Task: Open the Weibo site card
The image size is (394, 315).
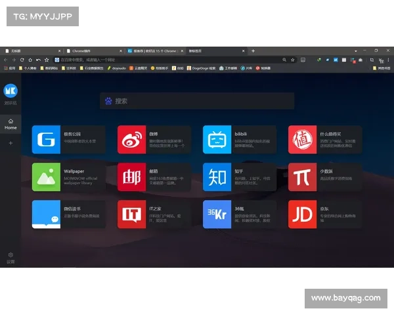Action: (154, 139)
